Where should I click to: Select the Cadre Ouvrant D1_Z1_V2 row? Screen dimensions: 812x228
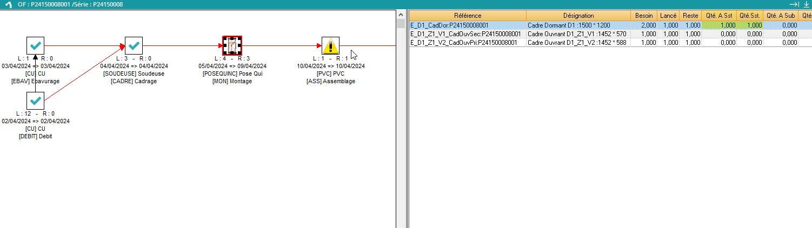578,42
